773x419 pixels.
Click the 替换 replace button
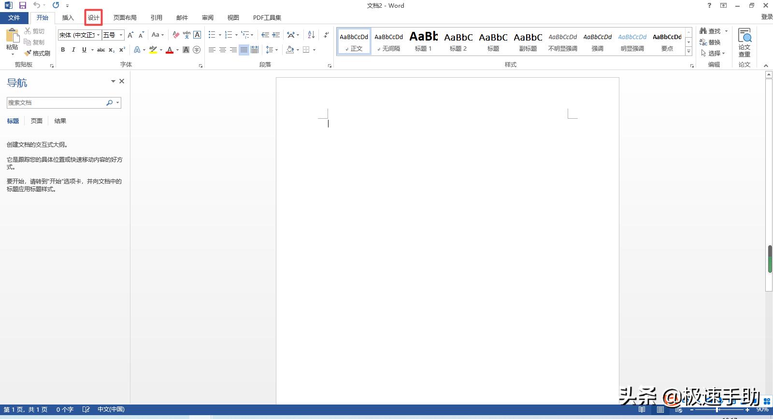click(710, 42)
